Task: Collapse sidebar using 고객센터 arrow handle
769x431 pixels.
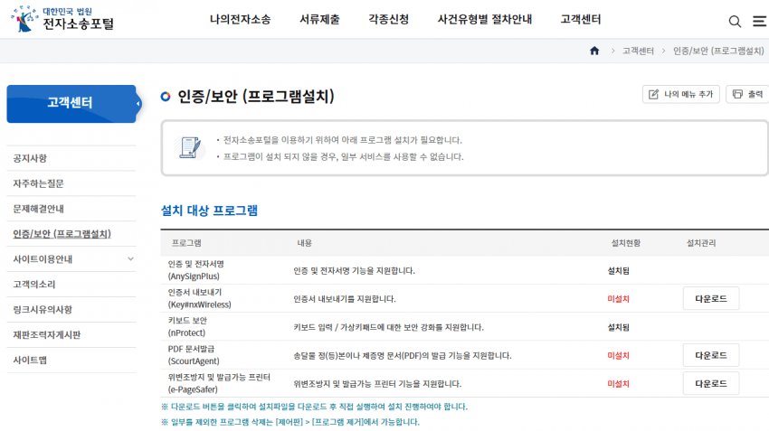Action: tap(138, 104)
